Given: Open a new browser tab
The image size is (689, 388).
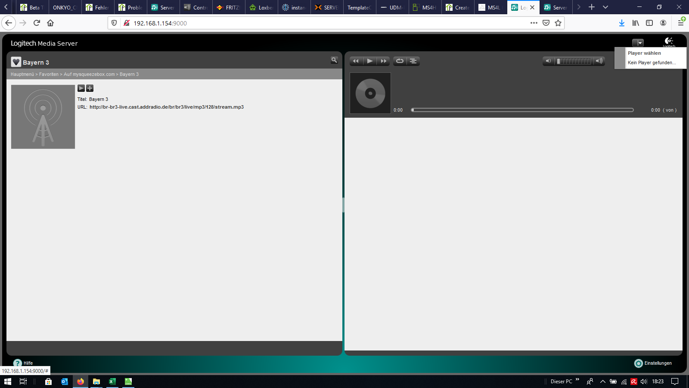Looking at the screenshot, I should [x=592, y=7].
